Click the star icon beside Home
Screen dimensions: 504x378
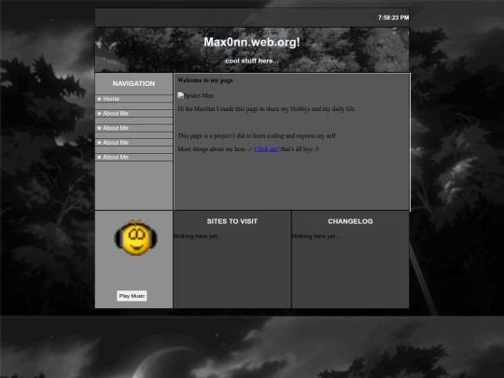tap(99, 99)
